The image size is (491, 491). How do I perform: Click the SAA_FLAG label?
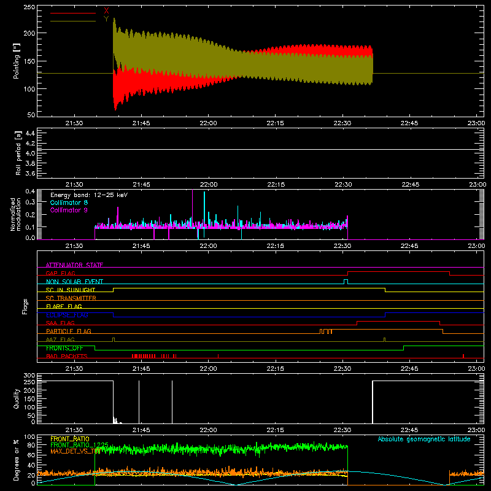pyautogui.click(x=60, y=323)
